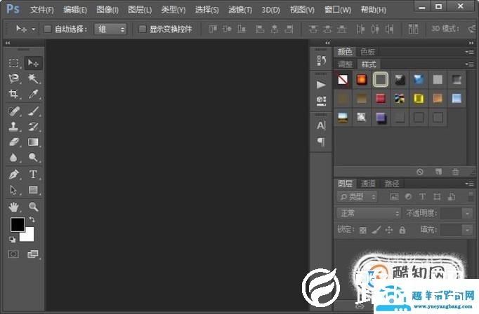The image size is (479, 314).
Task: Open the 图层(L) menu
Action: click(x=140, y=10)
